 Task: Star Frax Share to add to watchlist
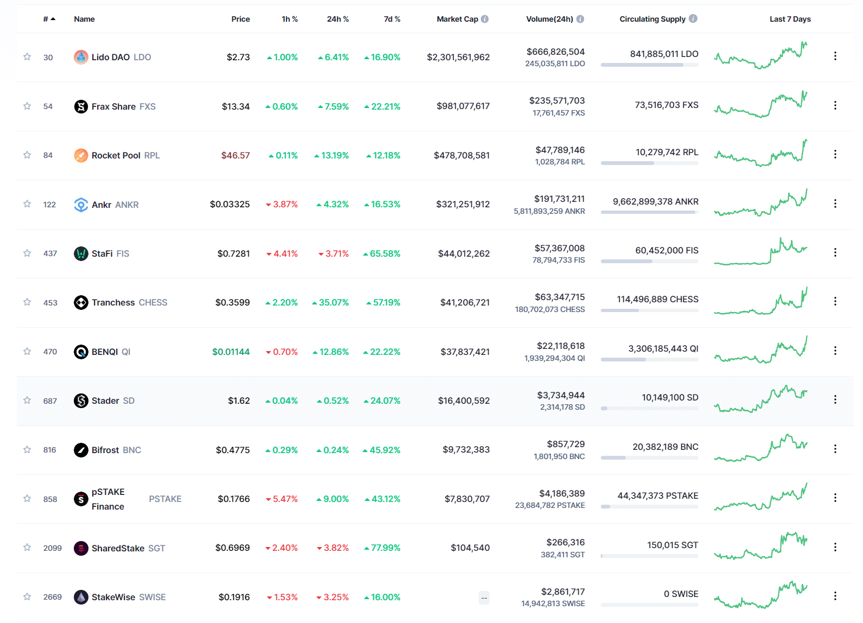pos(27,106)
